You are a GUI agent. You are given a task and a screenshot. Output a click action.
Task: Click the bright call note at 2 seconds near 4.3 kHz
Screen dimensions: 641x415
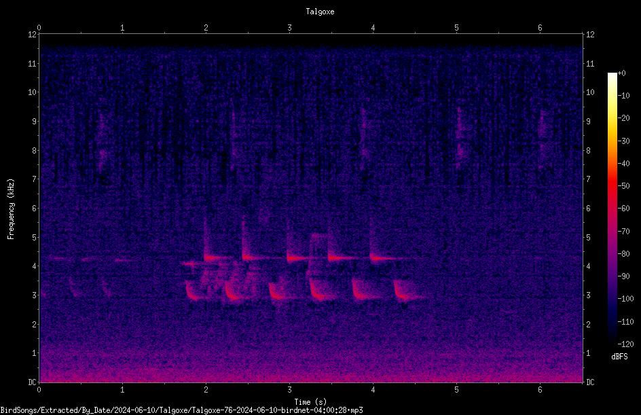pyautogui.click(x=211, y=257)
